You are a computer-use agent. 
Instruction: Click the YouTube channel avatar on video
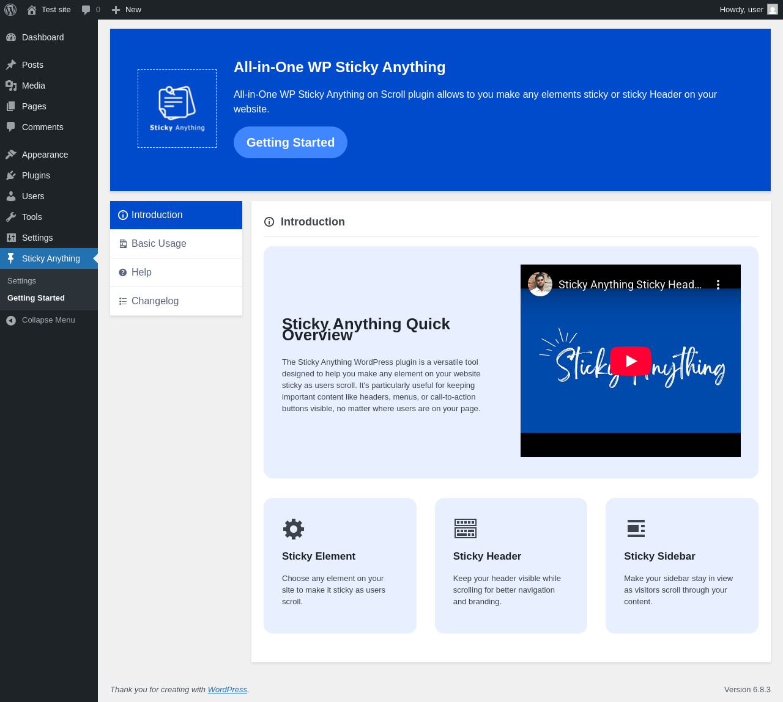click(540, 284)
